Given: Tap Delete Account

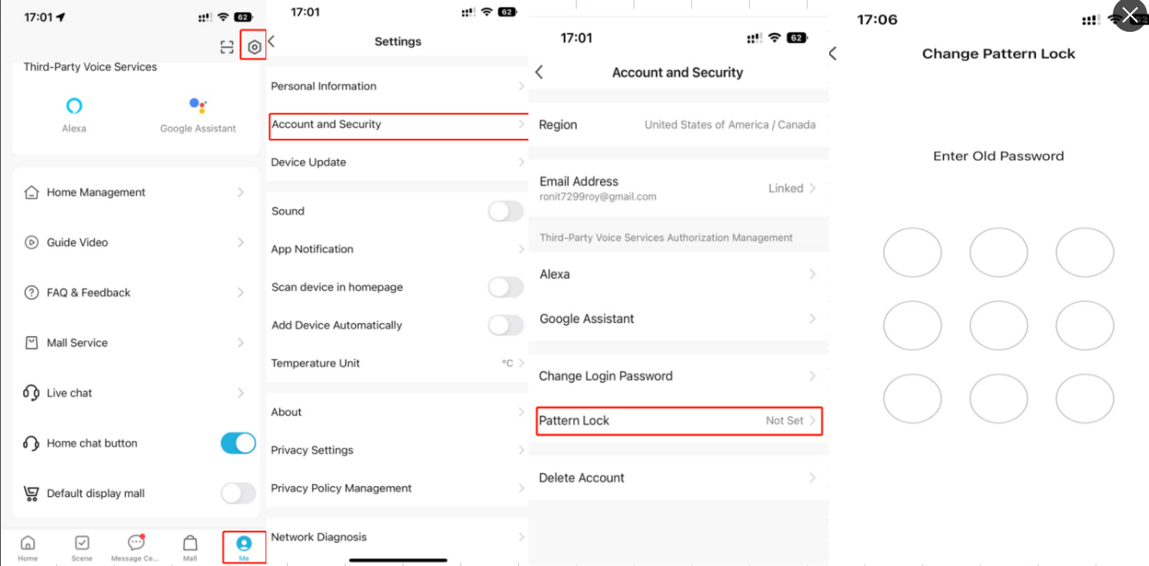Looking at the screenshot, I should pyautogui.click(x=678, y=477).
